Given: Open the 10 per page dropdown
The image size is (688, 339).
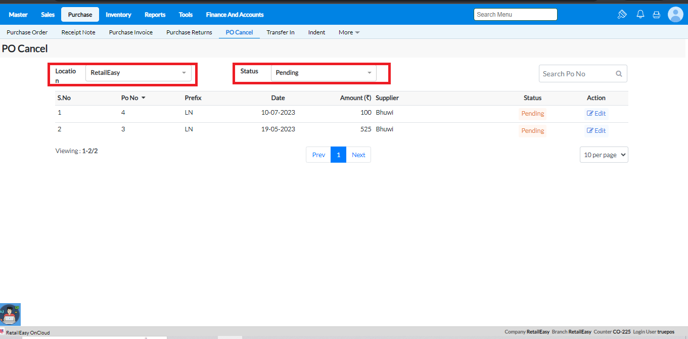Looking at the screenshot, I should pos(604,155).
